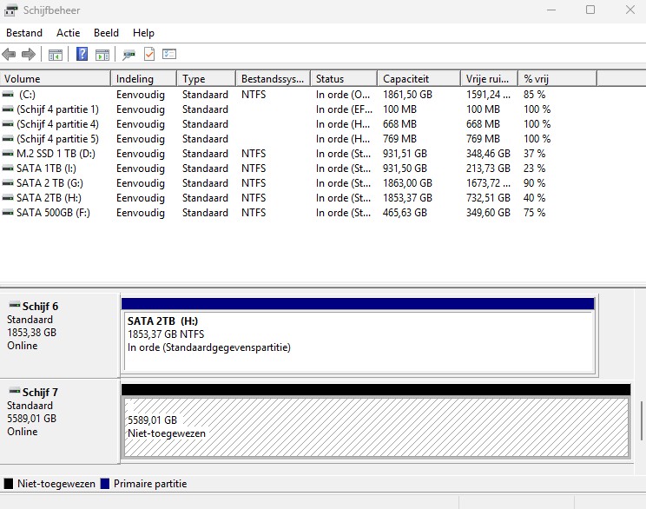The width and height of the screenshot is (646, 509).
Task: Open the Actie menu
Action: [x=68, y=33]
